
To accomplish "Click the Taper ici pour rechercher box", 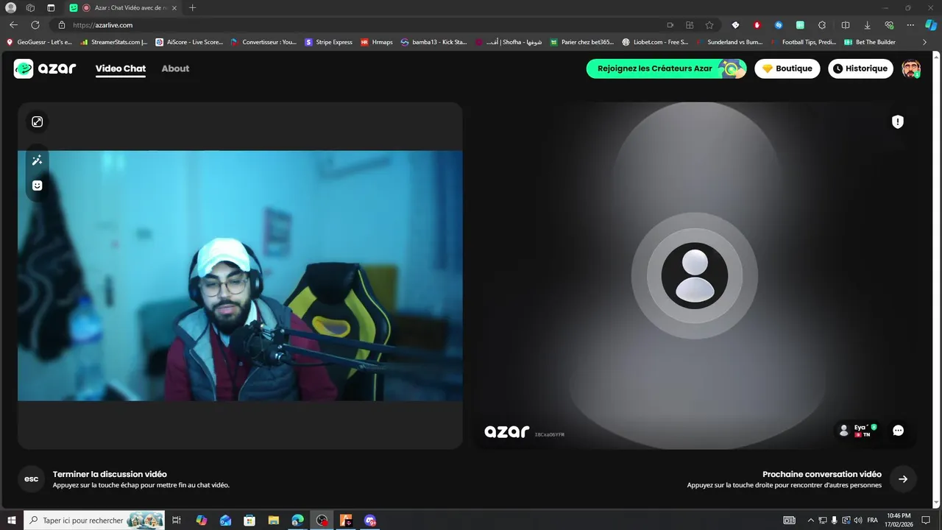I will (x=95, y=520).
